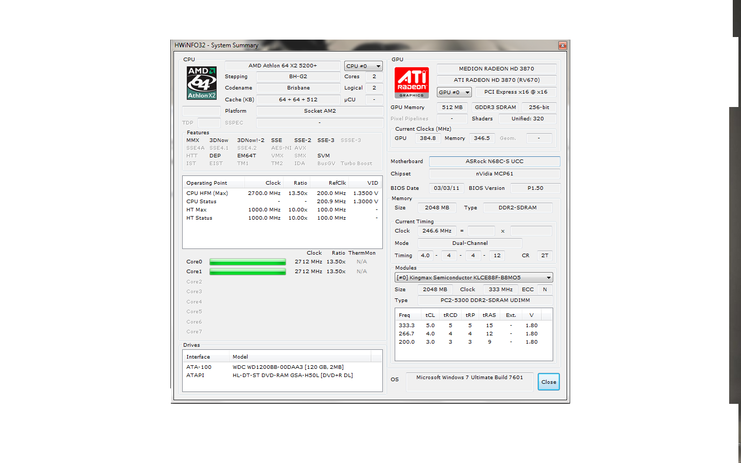Click the BH-G2 stepping field
This screenshot has width=741, height=463.
tap(298, 77)
